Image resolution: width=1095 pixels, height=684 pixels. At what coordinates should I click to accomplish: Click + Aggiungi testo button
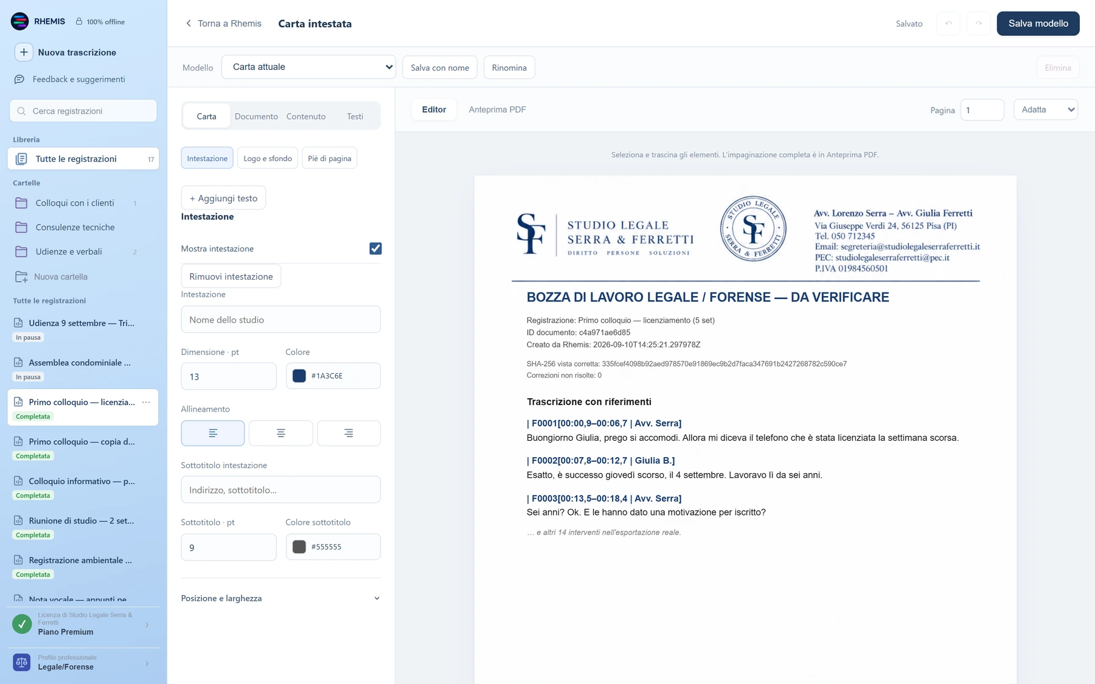pyautogui.click(x=223, y=198)
